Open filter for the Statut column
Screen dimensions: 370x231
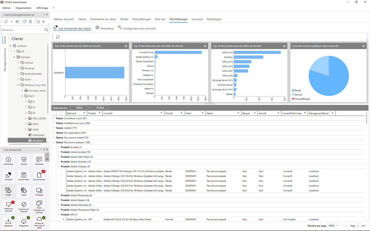(x=238, y=113)
